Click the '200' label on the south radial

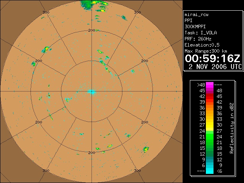(91, 153)
